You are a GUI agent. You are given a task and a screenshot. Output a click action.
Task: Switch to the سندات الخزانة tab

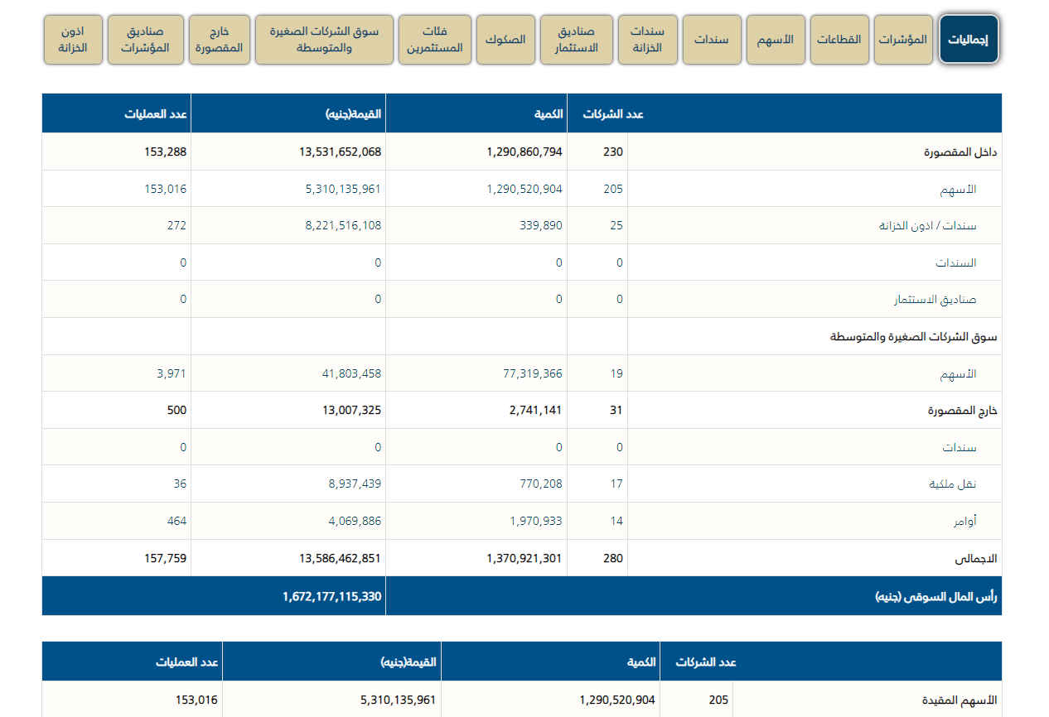[x=648, y=39]
